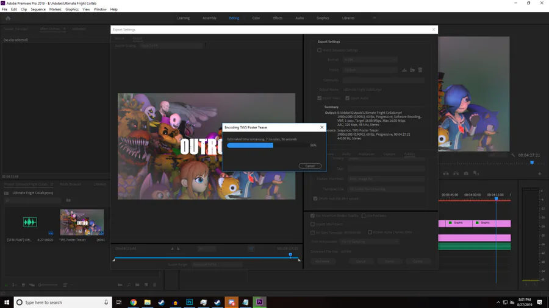Click the Save Preset icon
The width and height of the screenshot is (549, 308).
(x=404, y=70)
